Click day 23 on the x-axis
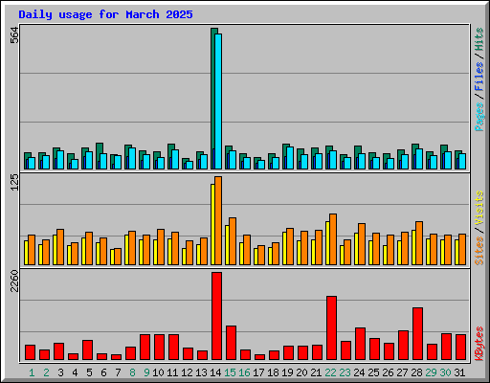 pos(345,372)
